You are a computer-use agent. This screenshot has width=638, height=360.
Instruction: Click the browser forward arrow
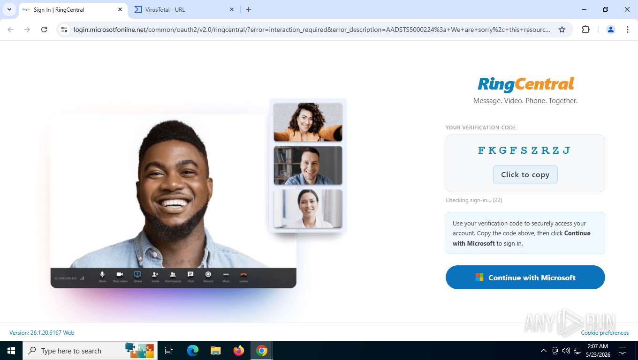click(27, 30)
